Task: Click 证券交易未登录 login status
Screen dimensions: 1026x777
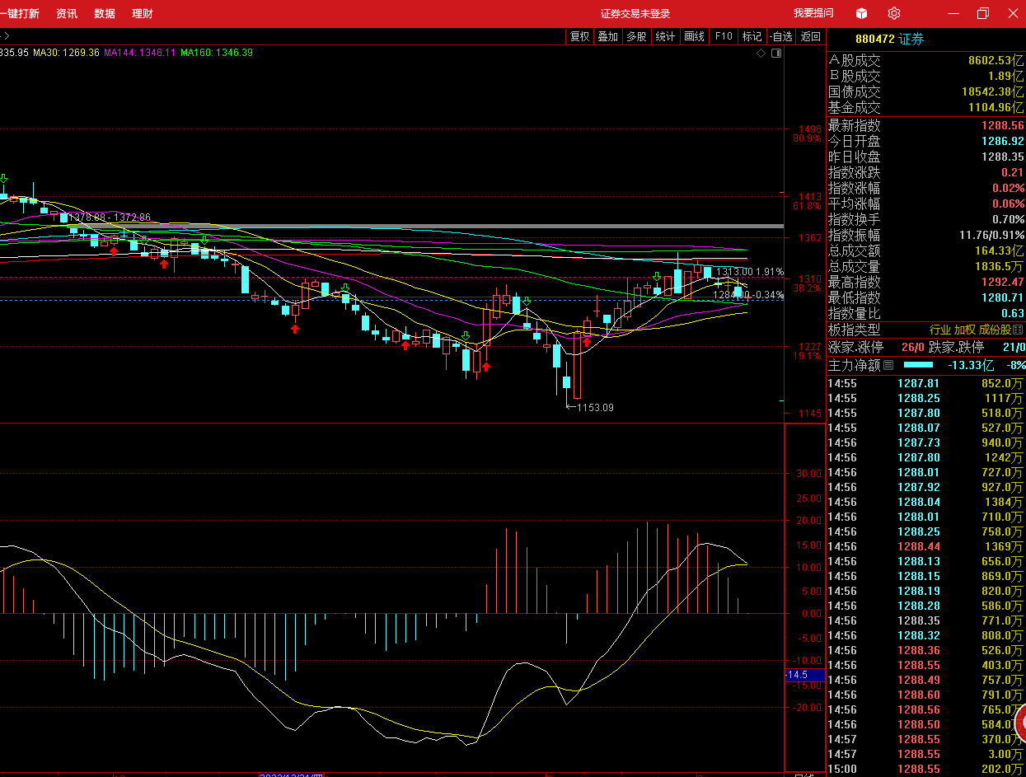Action: [x=635, y=13]
